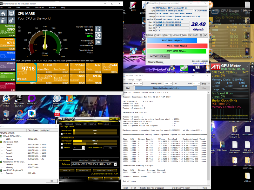
Task: Open Advanced IP Scanner desktop icon
Action: 133,53
